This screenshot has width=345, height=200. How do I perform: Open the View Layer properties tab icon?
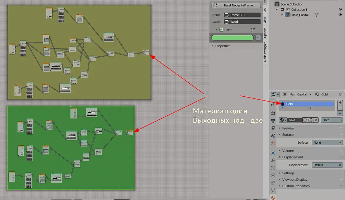[x=273, y=128]
